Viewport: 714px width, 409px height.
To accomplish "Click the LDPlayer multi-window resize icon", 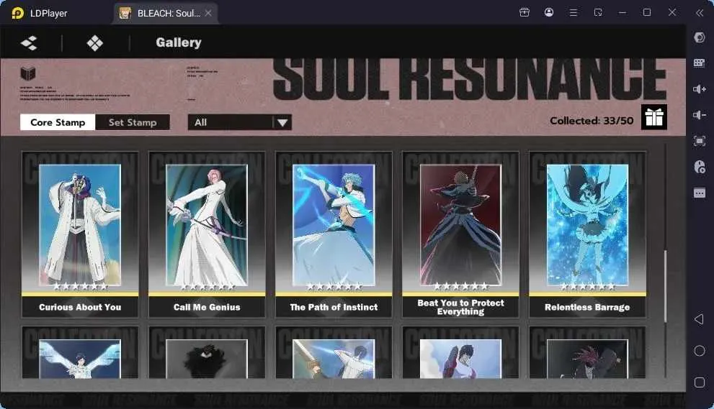I will [x=598, y=12].
